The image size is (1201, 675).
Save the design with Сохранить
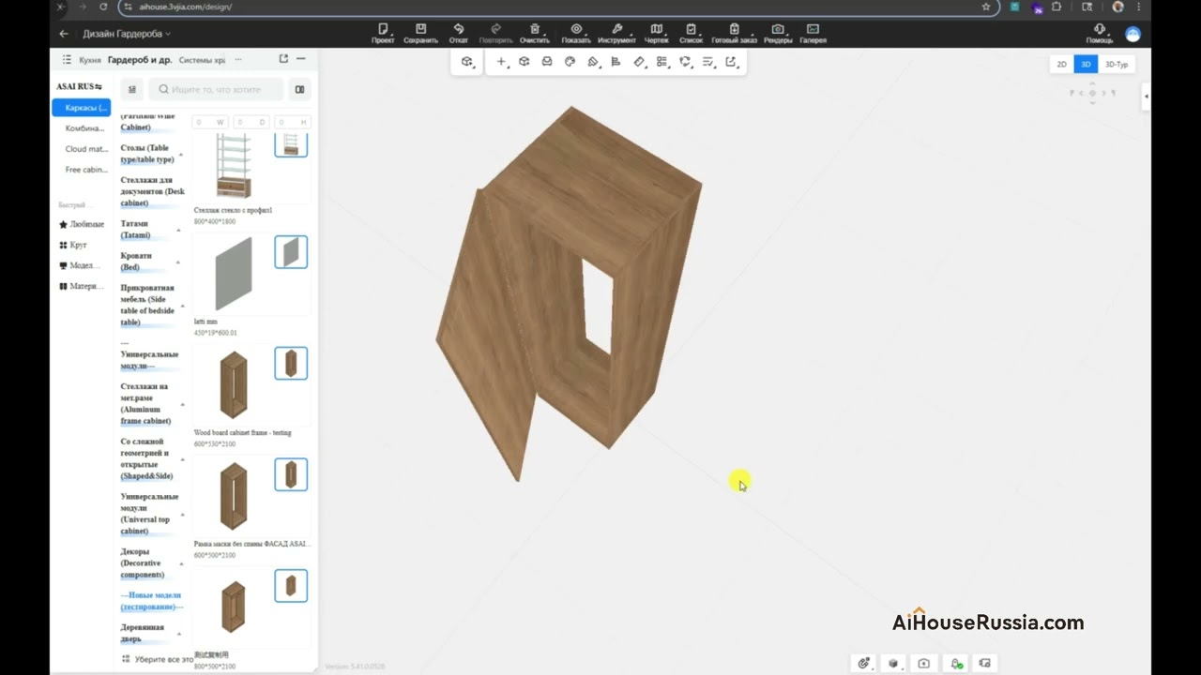coord(420,34)
